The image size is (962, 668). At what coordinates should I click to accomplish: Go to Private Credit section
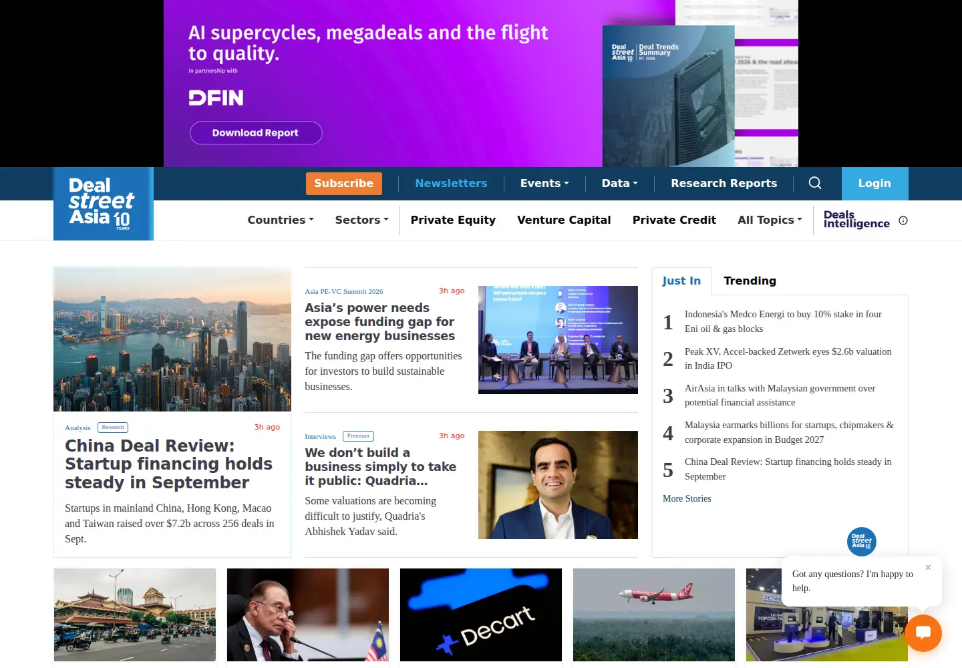[x=674, y=220]
